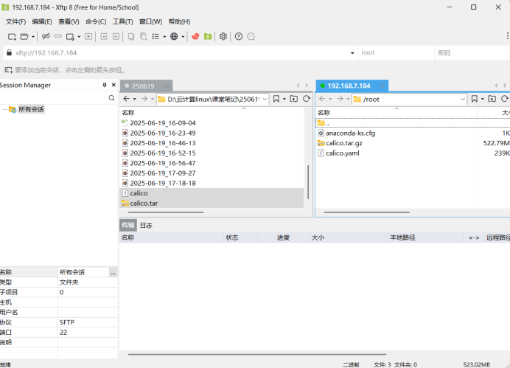Image resolution: width=510 pixels, height=368 pixels.
Task: Expand the local bookmark dropdown arrow
Action: (284, 99)
